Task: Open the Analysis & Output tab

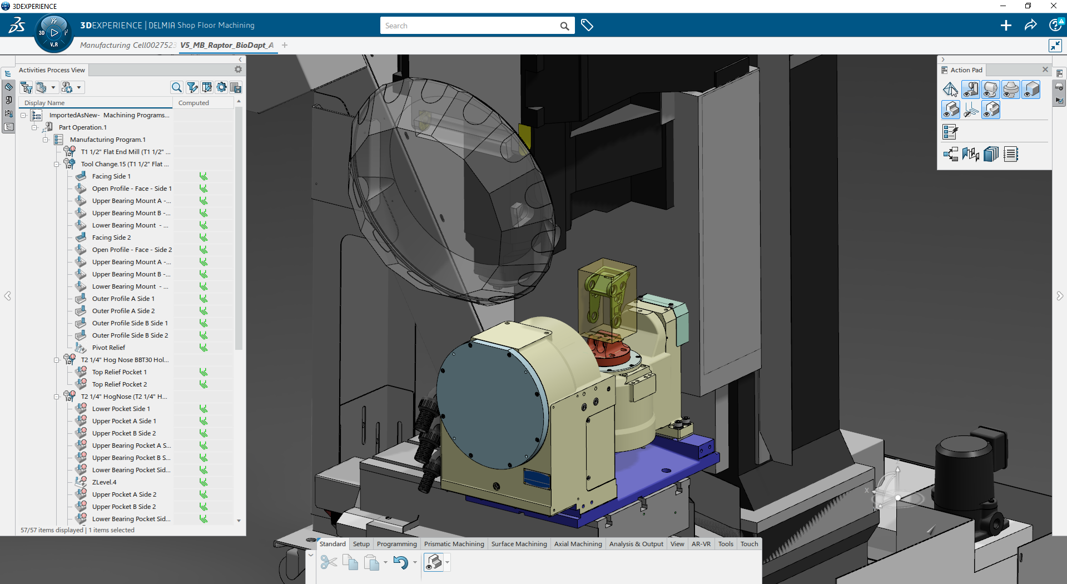Action: click(x=636, y=544)
